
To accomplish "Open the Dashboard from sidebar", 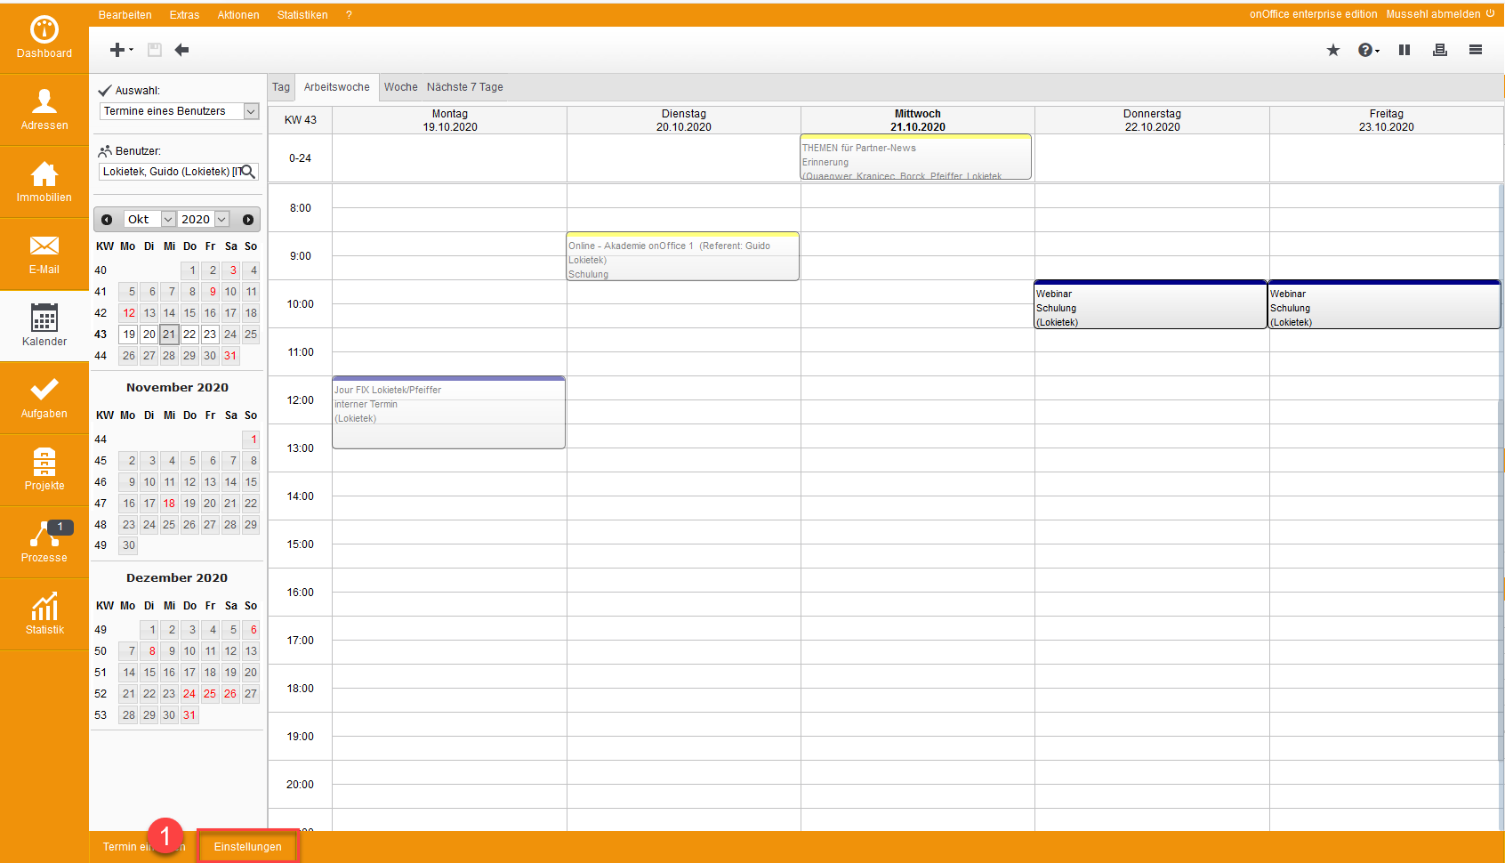I will pos(44,37).
